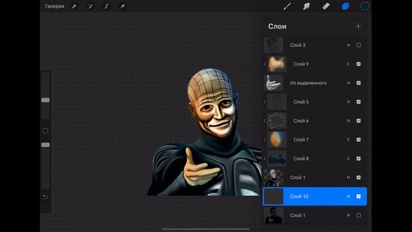412x232 pixels.
Task: Open blend mode O of Слой 5
Action: coord(348,102)
